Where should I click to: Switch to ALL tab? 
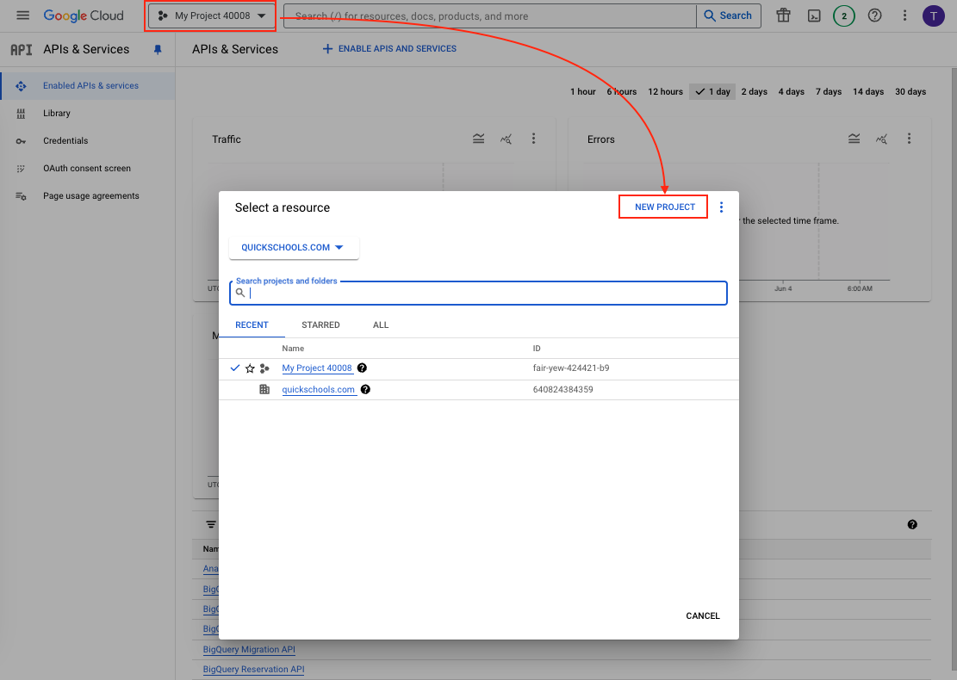coord(381,325)
